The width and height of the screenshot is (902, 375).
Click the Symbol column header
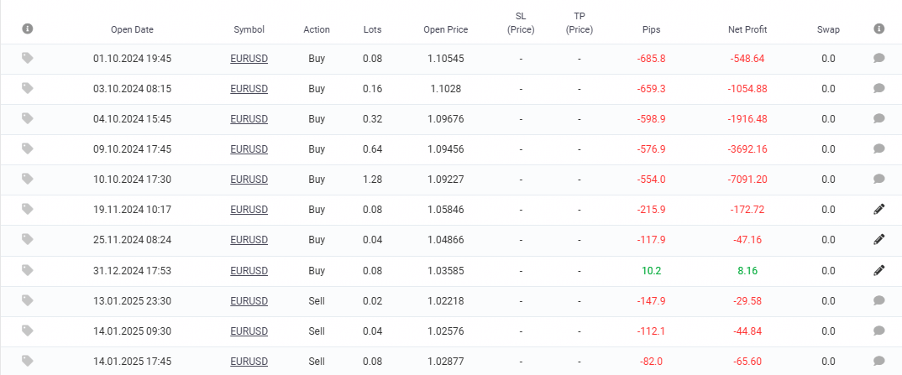tap(249, 30)
